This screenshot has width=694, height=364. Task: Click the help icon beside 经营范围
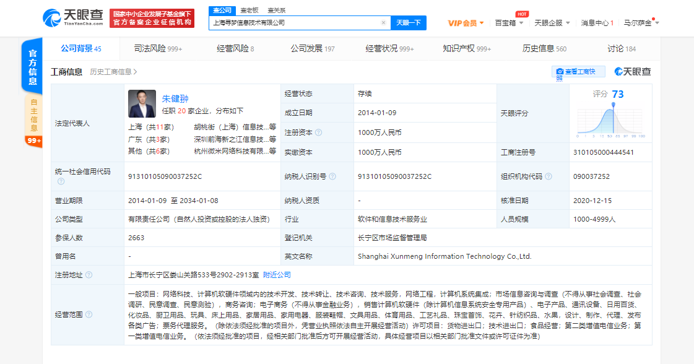pos(89,314)
